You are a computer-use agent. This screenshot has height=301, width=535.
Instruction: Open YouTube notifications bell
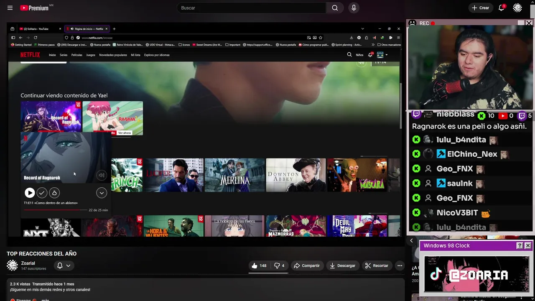point(502,8)
